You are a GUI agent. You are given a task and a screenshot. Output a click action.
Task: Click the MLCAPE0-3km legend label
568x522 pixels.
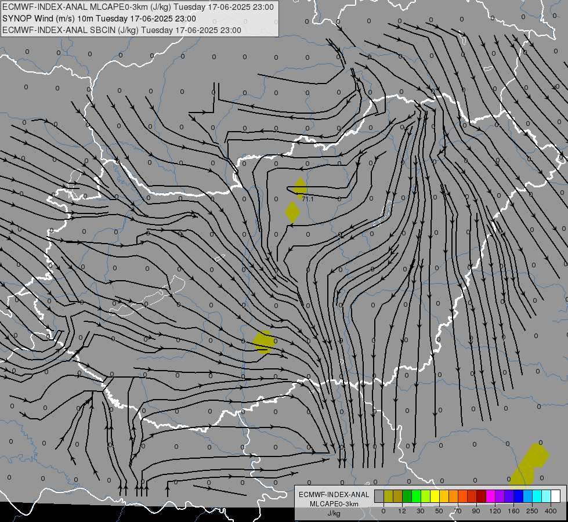334,504
